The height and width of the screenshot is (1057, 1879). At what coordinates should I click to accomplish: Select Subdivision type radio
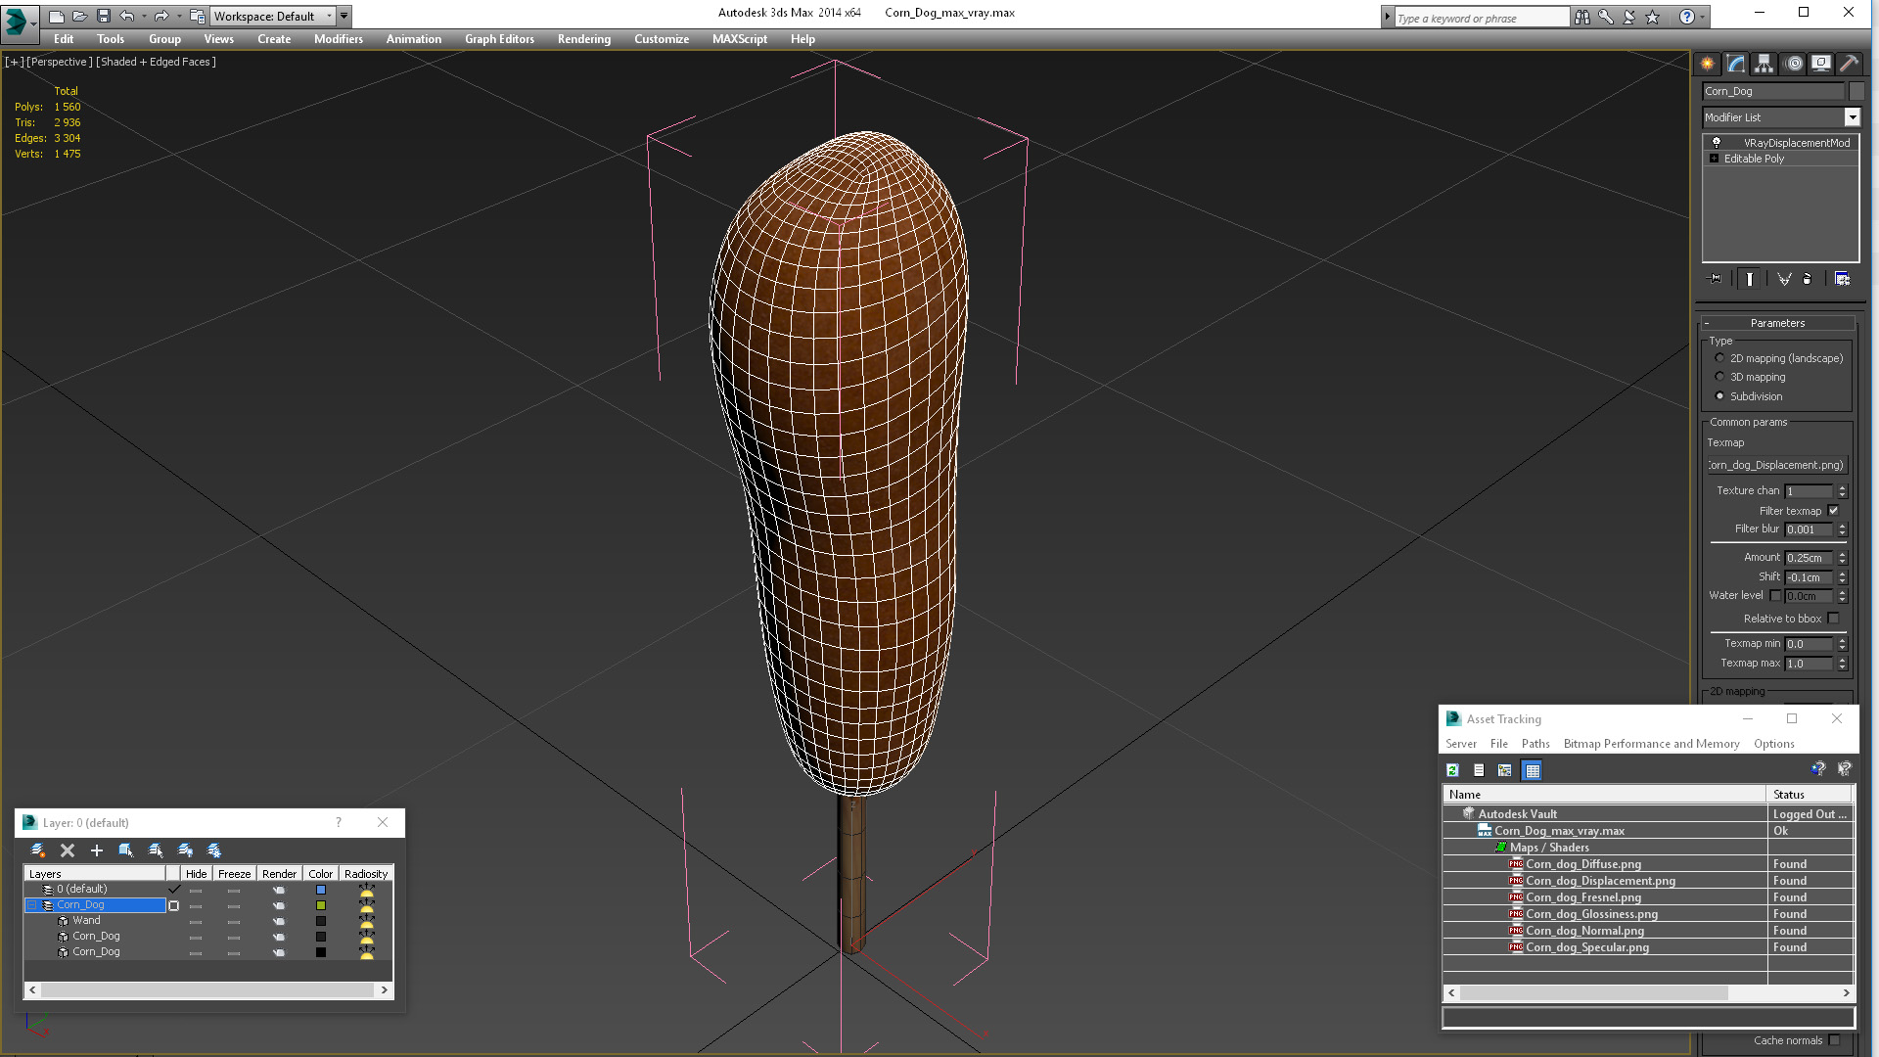(x=1719, y=396)
